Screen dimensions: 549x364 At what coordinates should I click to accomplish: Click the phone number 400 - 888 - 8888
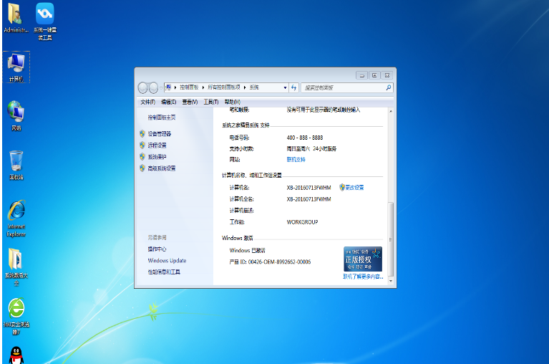point(305,138)
